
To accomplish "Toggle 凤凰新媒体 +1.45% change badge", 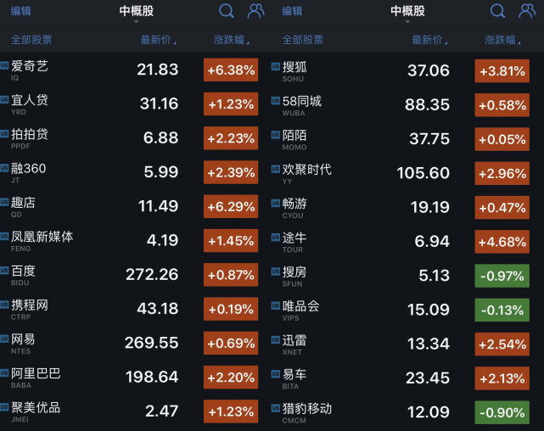I will tap(231, 240).
